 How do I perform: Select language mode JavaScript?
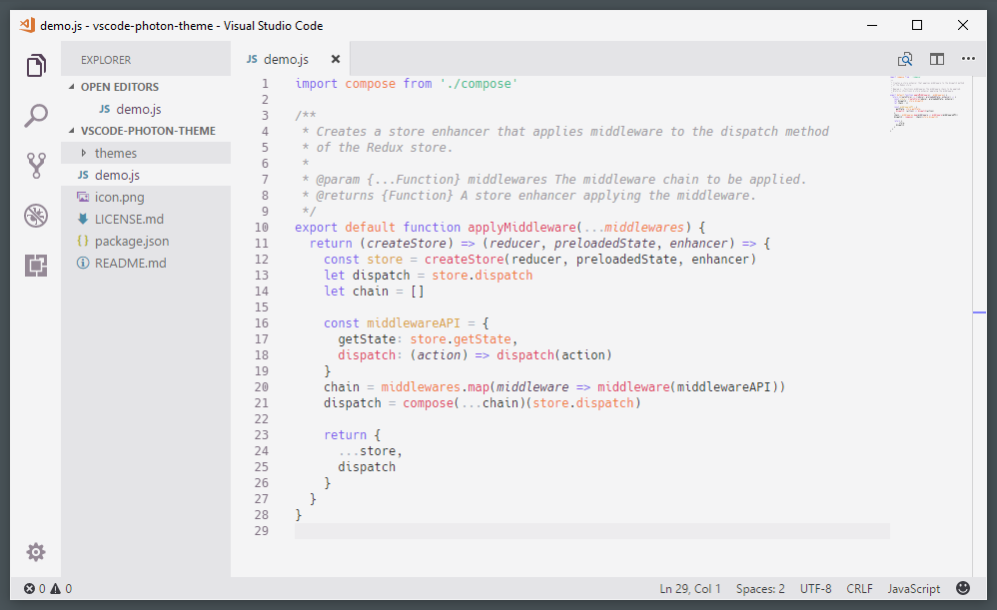tap(914, 588)
